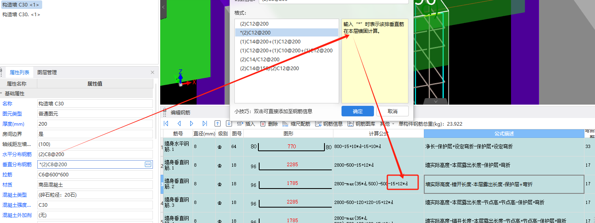The width and height of the screenshot is (595, 223).
Task: Click 厚度(mm) value 200
Action: 95,124
